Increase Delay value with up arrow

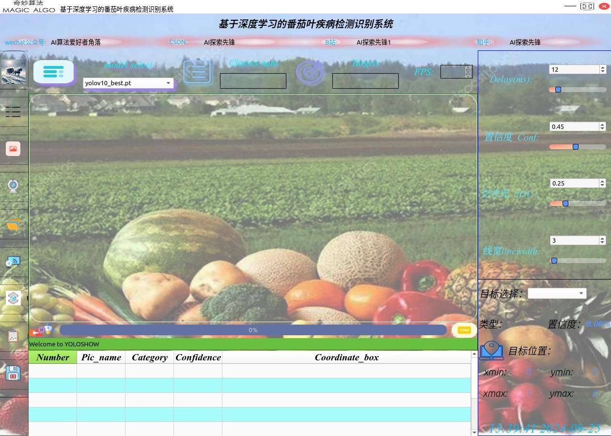pyautogui.click(x=603, y=67)
